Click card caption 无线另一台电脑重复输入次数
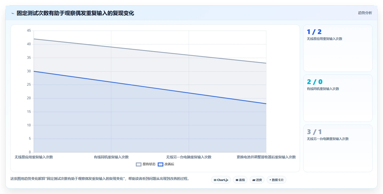The height and width of the screenshot is (194, 383). pos(328,139)
